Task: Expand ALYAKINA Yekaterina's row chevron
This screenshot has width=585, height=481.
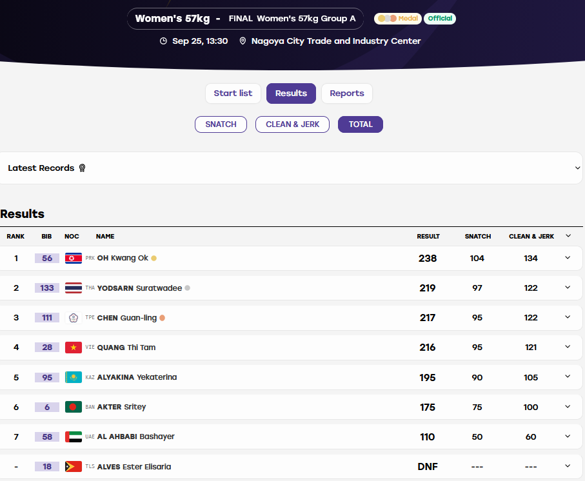Action: click(568, 377)
